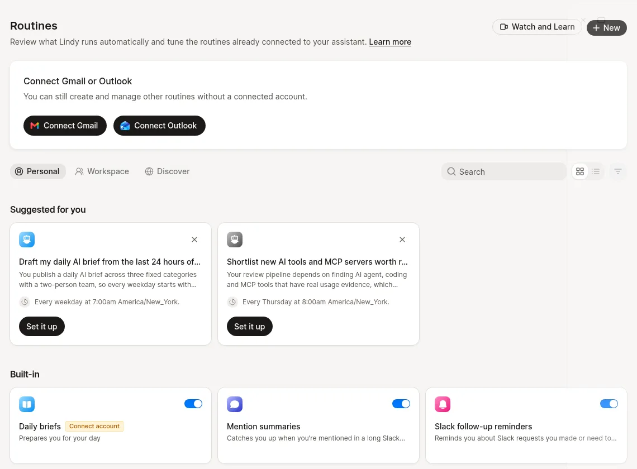Dismiss the daily AI brief suggestion
The height and width of the screenshot is (469, 637).
coord(194,240)
